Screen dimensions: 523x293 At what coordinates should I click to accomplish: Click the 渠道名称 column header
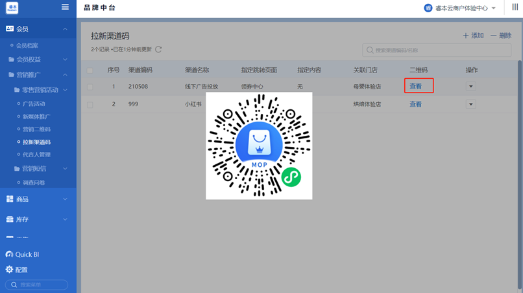coord(197,70)
